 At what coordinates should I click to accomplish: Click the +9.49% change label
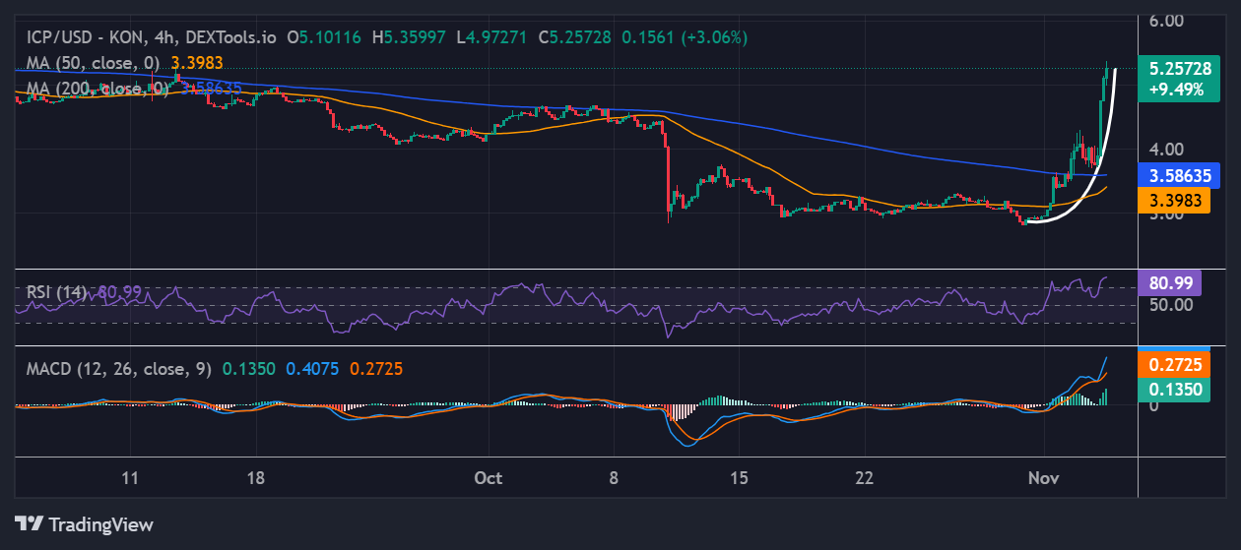[x=1173, y=89]
